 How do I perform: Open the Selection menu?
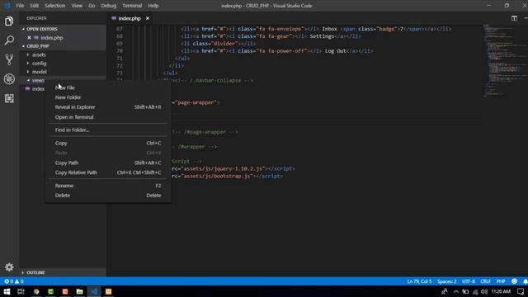pyautogui.click(x=55, y=6)
